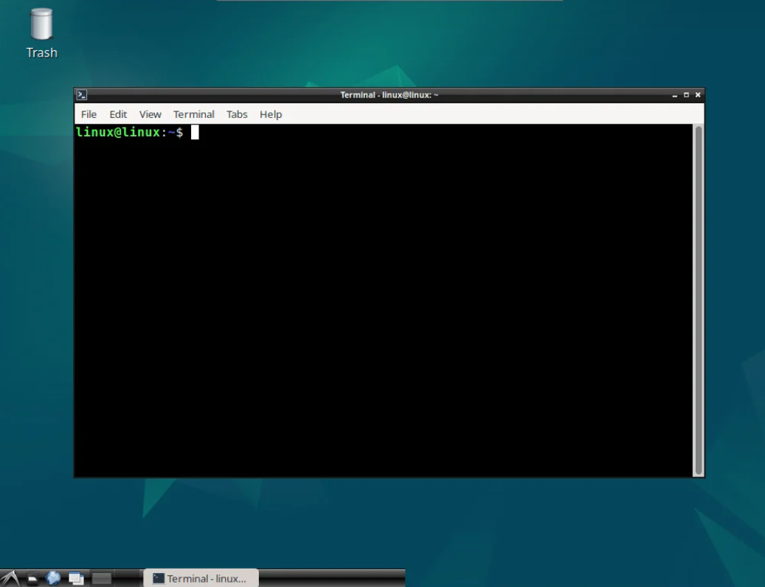Launch the file manager from the panel
The image size is (765, 587).
(x=32, y=579)
